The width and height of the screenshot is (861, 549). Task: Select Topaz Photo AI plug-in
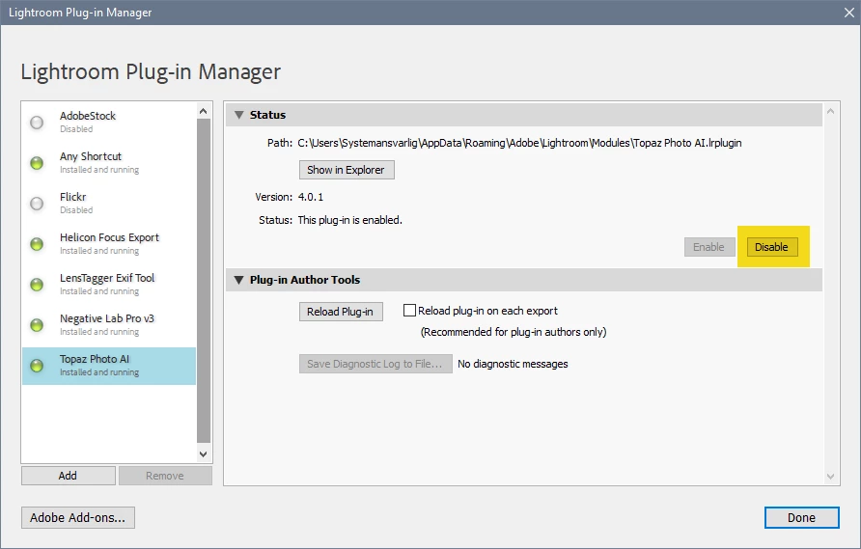coord(109,366)
